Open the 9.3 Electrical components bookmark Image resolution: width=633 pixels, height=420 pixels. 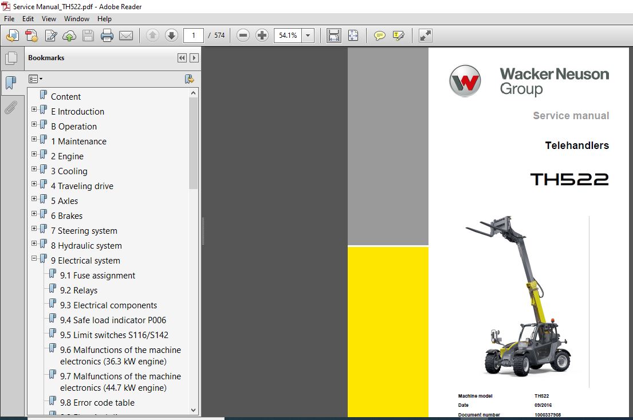point(108,306)
